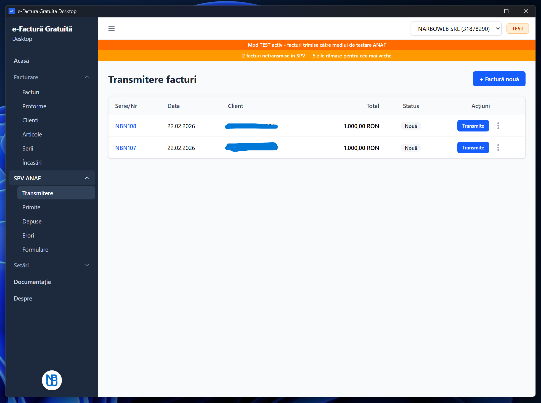Go to Primite in the sidebar
The image size is (541, 403).
coord(31,207)
